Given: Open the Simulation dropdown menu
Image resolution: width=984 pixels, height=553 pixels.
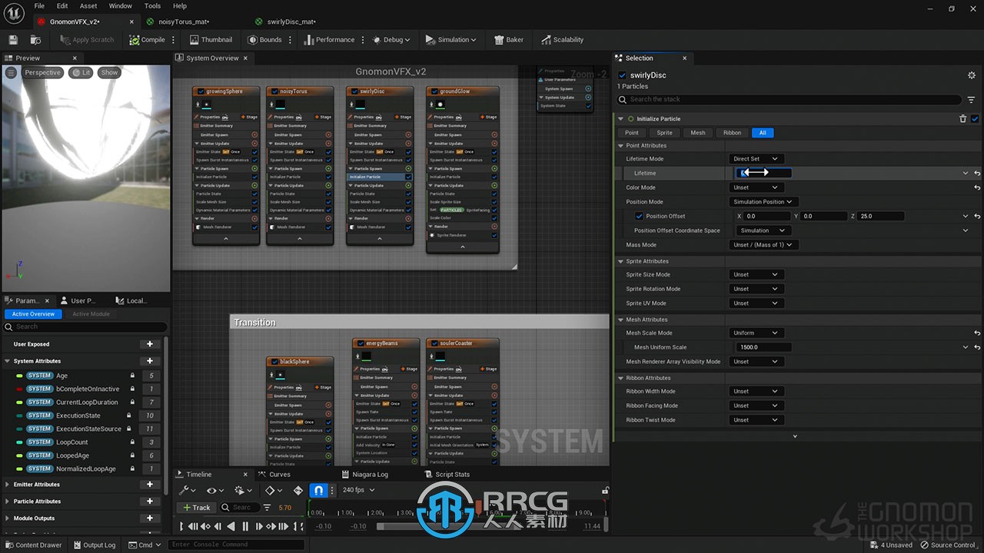Looking at the screenshot, I should 451,40.
